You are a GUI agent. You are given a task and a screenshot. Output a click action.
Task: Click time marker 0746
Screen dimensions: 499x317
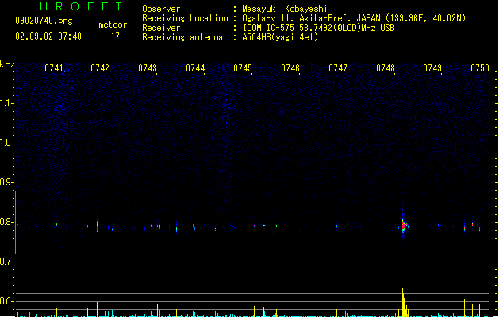coord(290,68)
